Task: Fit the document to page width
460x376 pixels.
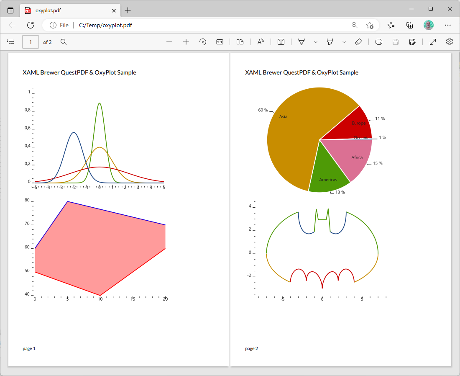Action: coord(220,42)
